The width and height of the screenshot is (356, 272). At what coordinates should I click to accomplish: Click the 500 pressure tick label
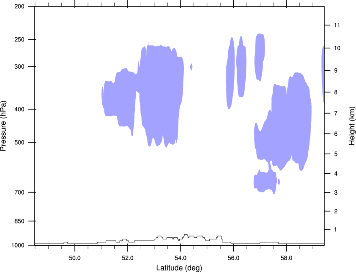point(19,142)
